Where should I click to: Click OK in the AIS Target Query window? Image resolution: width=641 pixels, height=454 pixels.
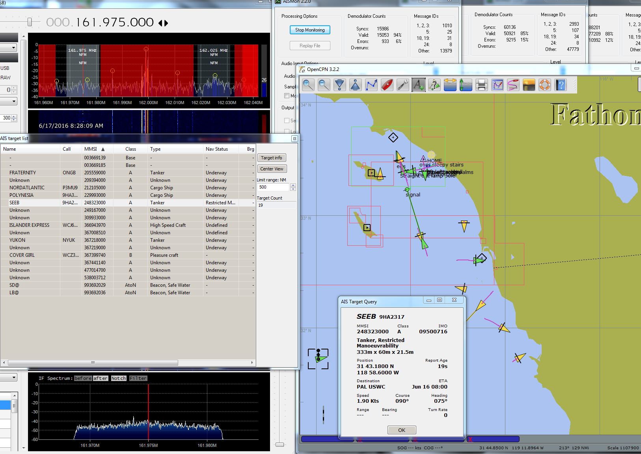401,430
